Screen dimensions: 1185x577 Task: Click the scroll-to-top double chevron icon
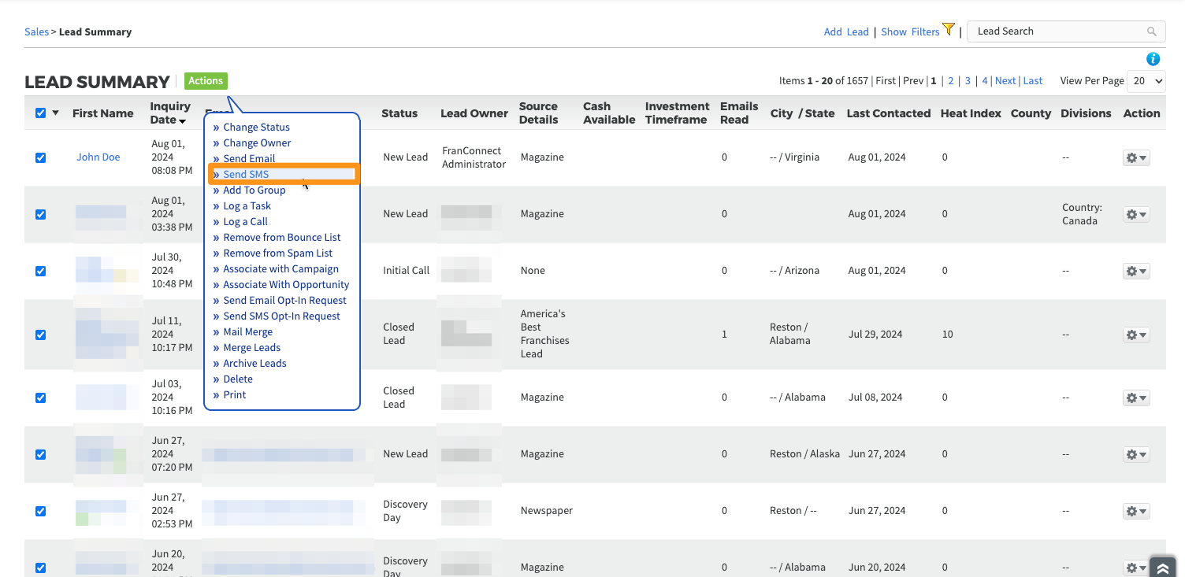pyautogui.click(x=1163, y=567)
